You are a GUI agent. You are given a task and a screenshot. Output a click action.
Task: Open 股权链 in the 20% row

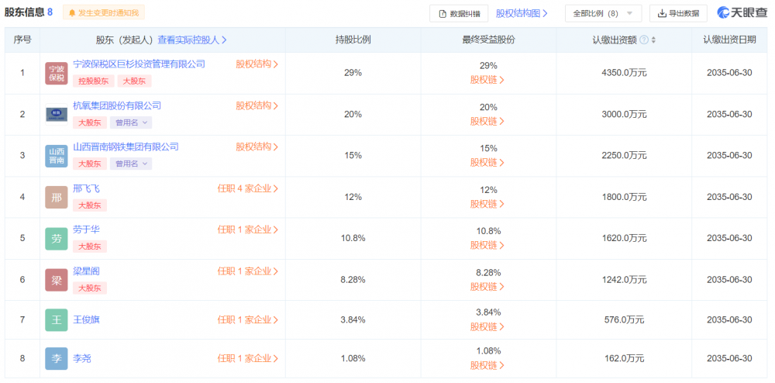487,121
